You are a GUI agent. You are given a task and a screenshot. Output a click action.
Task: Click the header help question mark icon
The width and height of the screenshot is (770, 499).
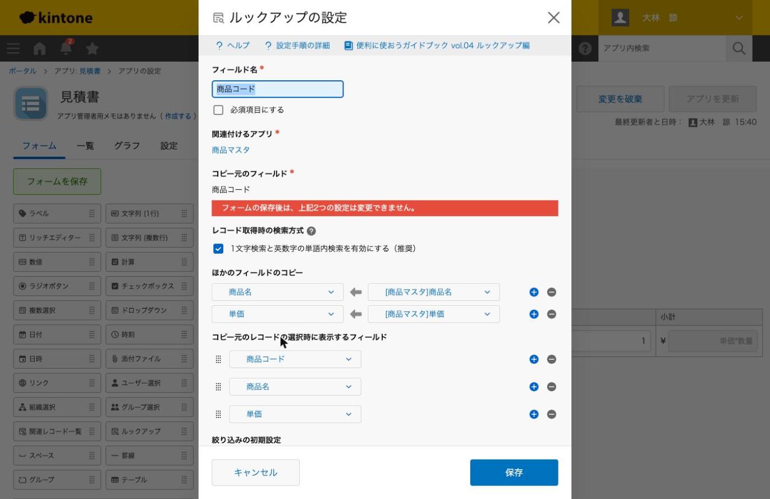585,48
